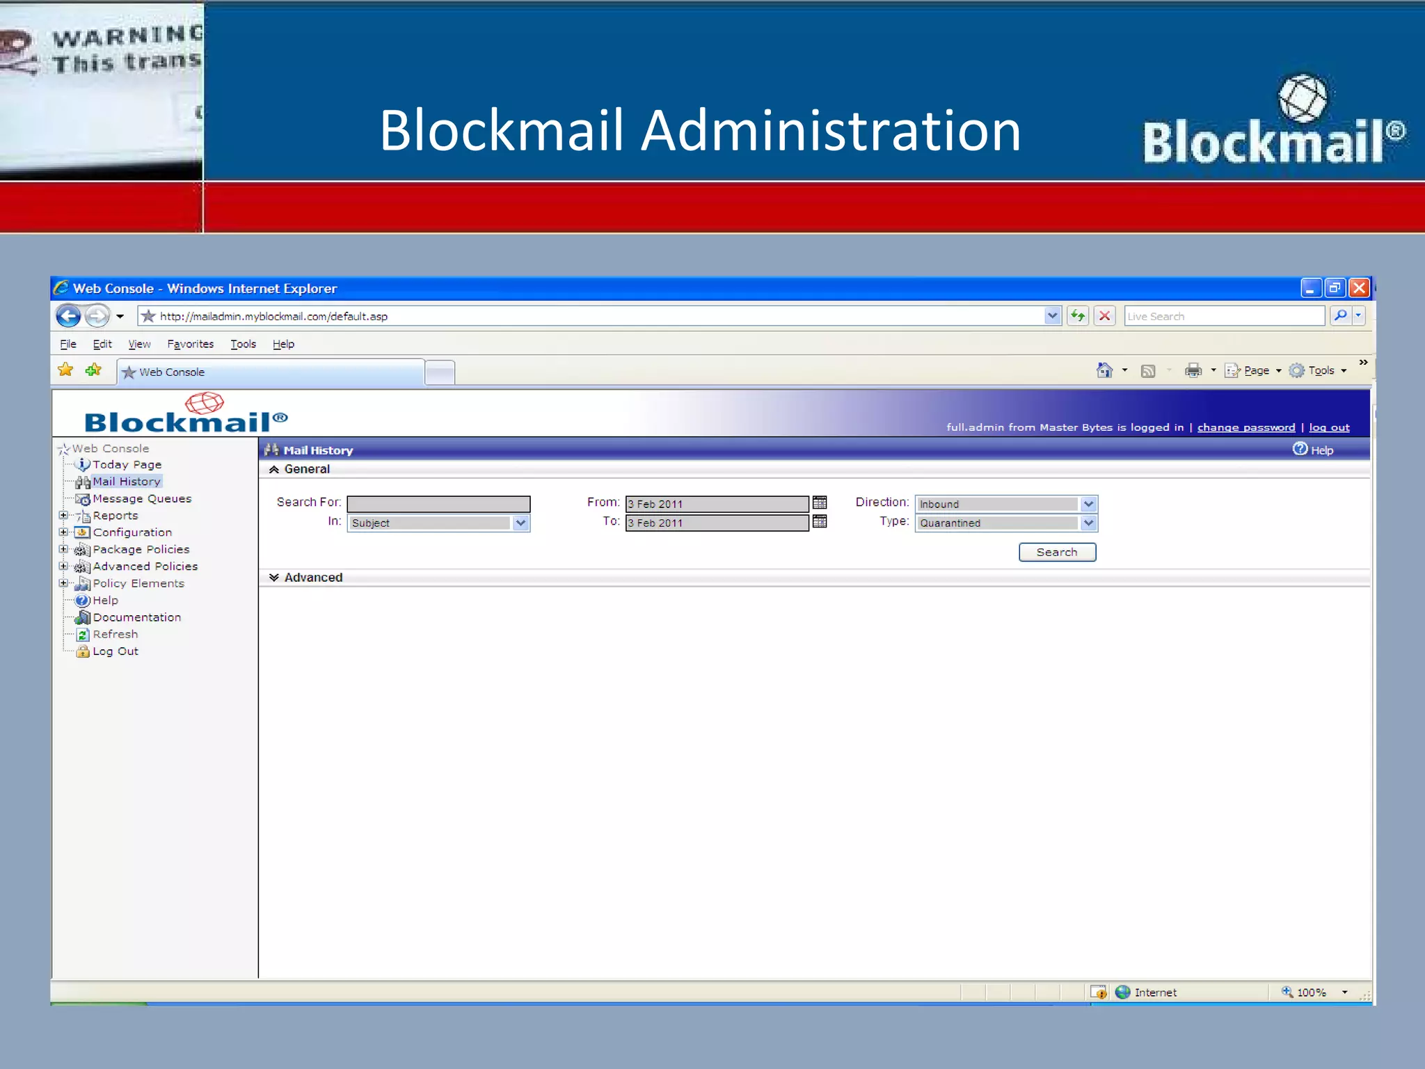Click Help in the sidebar tree

[106, 600]
